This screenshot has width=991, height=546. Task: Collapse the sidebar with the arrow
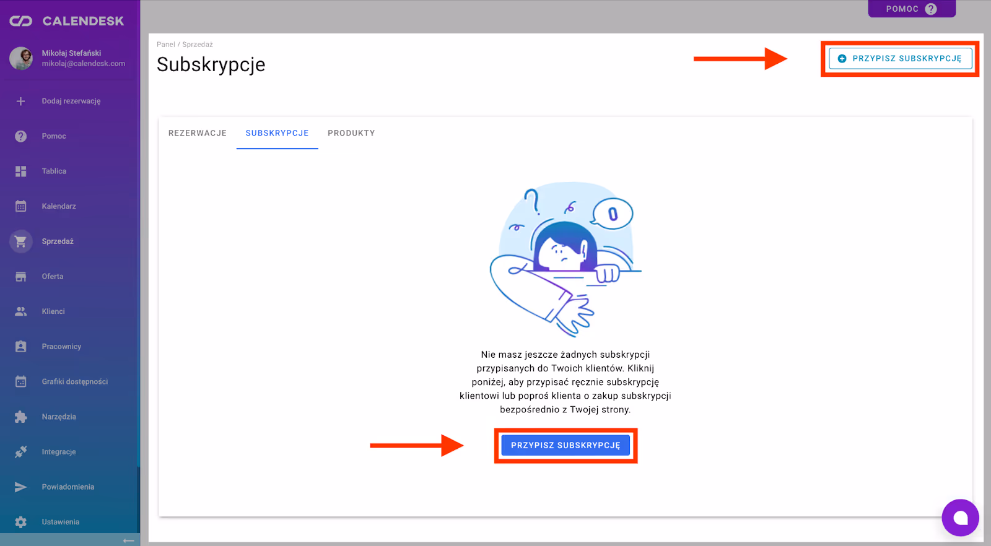point(128,540)
